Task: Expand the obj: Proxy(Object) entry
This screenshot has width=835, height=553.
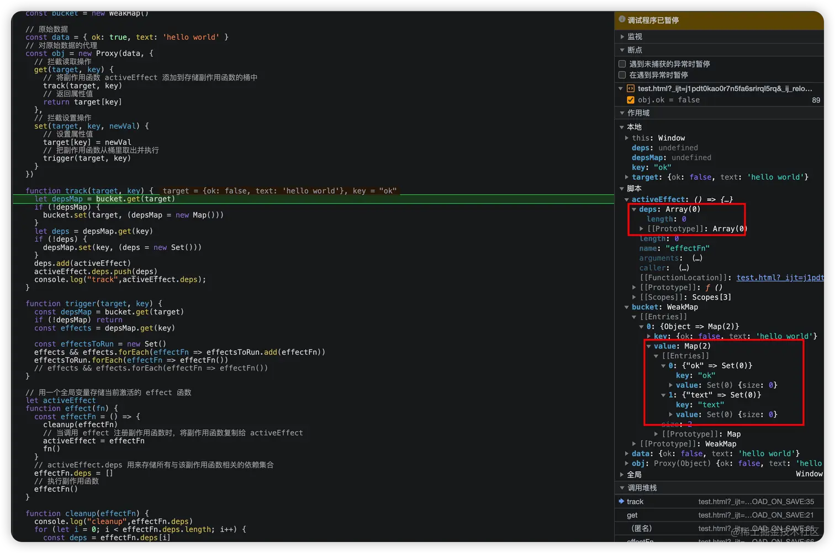Action: click(x=627, y=464)
